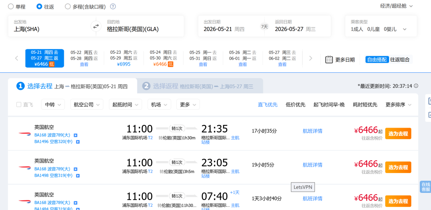Select 05-21 to 05-27 date option

(45, 58)
